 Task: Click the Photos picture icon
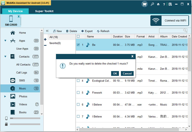13,96
